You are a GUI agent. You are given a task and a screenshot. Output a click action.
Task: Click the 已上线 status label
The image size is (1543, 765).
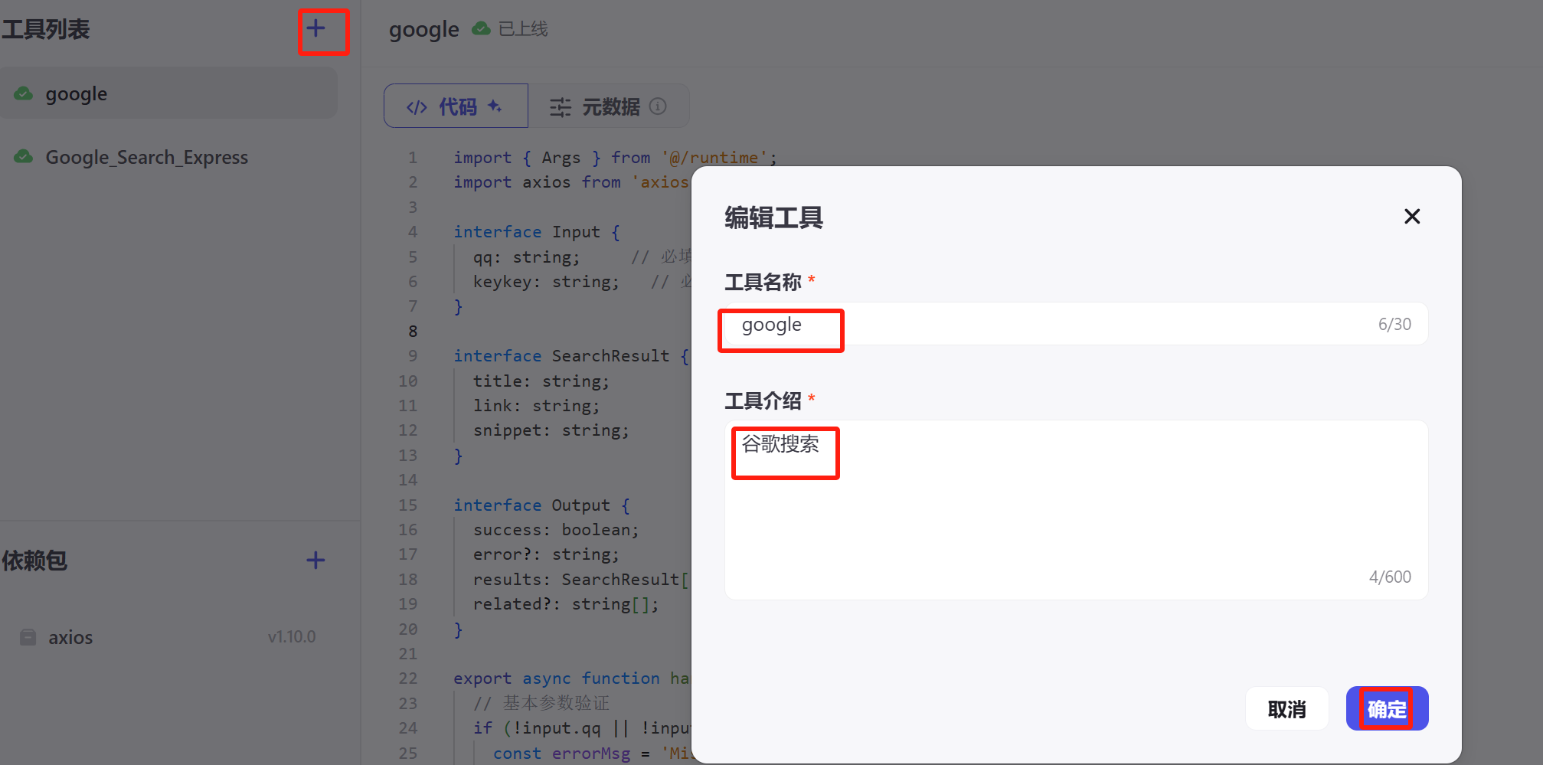pyautogui.click(x=523, y=29)
